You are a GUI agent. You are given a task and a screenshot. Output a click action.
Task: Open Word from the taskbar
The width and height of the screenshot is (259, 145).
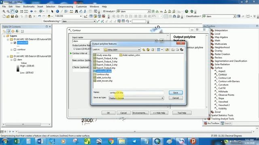click(40, 141)
